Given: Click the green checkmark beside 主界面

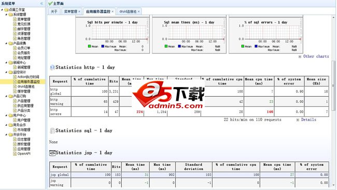Looking at the screenshot, I should pyautogui.click(x=50, y=4).
